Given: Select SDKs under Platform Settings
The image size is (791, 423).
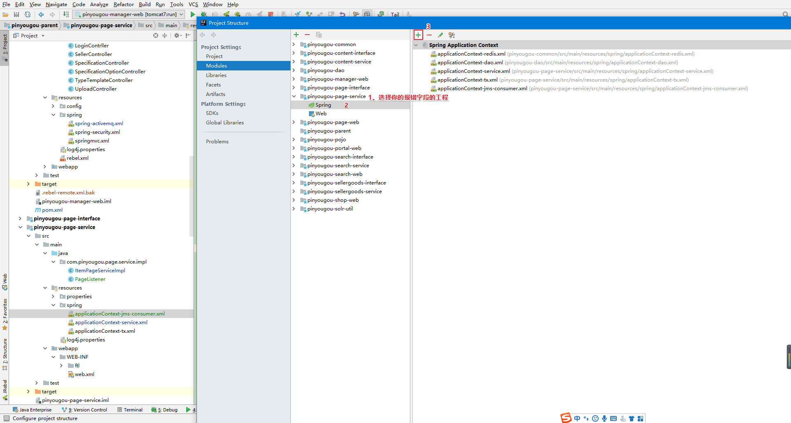Looking at the screenshot, I should [212, 113].
